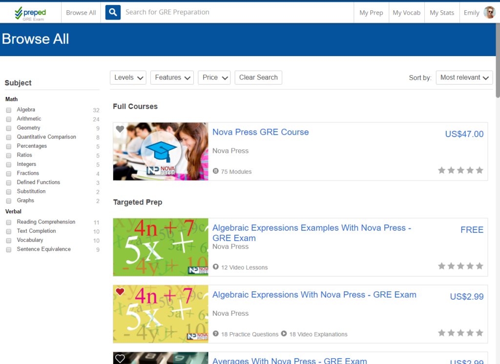Open Algebraic Expressions Examples With Nova Press link
Viewport: 500px width, 364px height.
[x=312, y=233]
